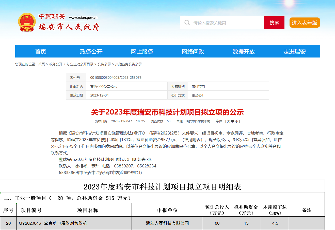Set font size to 中 (medium)
Screen dimensions: 335x230
click(232, 121)
